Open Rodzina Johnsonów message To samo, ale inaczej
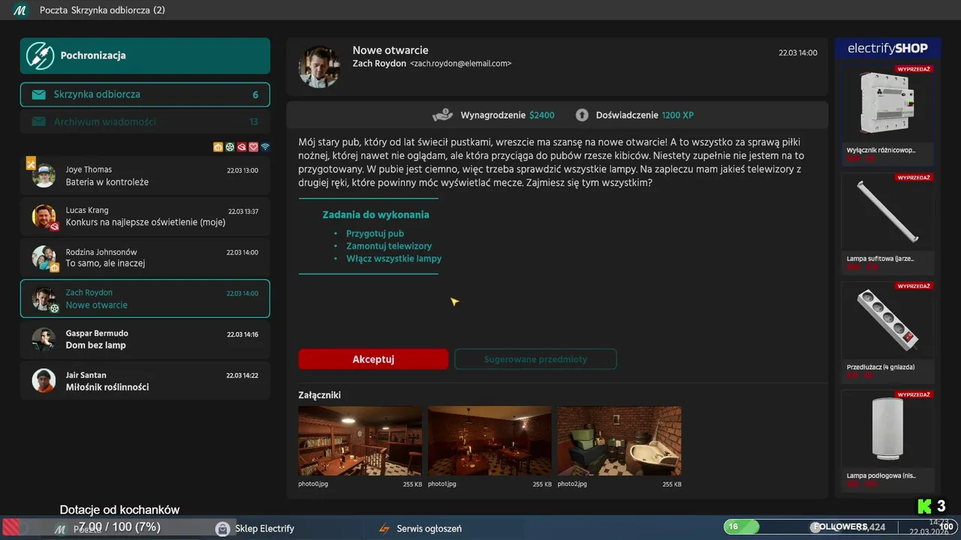Image resolution: width=961 pixels, height=540 pixels. [x=145, y=258]
